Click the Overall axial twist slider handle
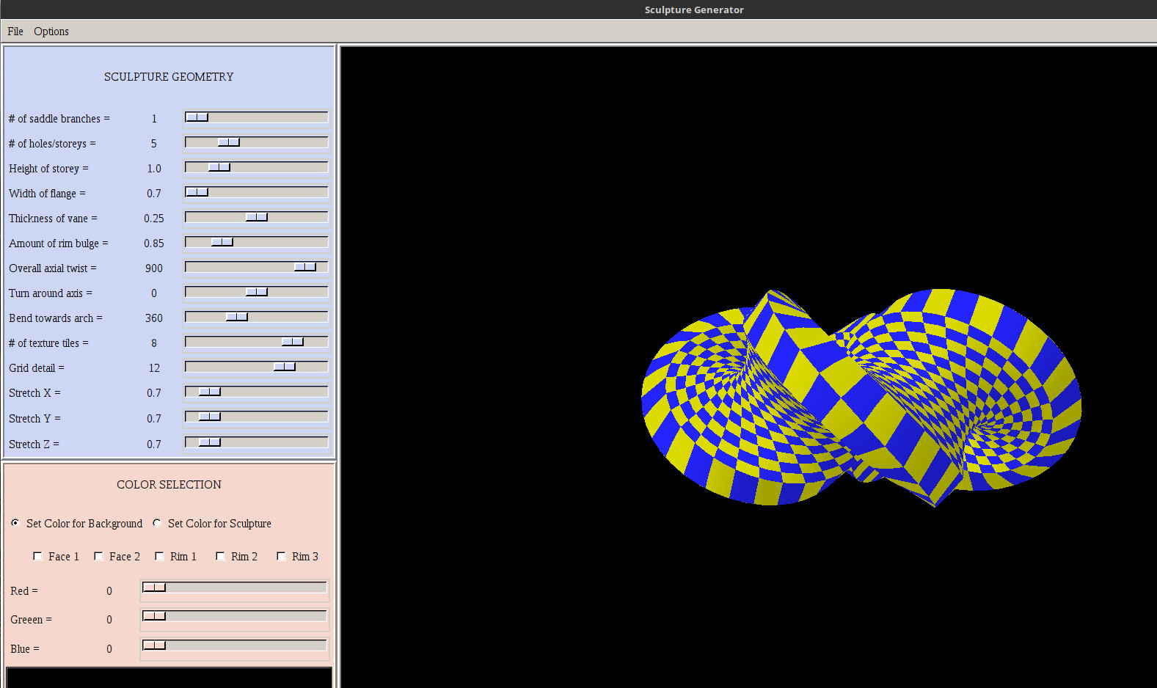This screenshot has width=1157, height=688. click(x=305, y=267)
